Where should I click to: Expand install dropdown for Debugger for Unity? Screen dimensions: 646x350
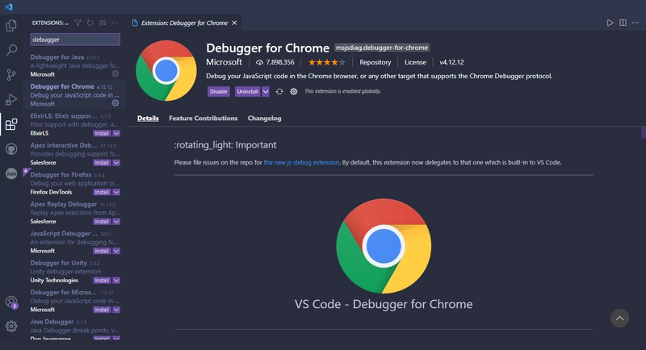(116, 281)
